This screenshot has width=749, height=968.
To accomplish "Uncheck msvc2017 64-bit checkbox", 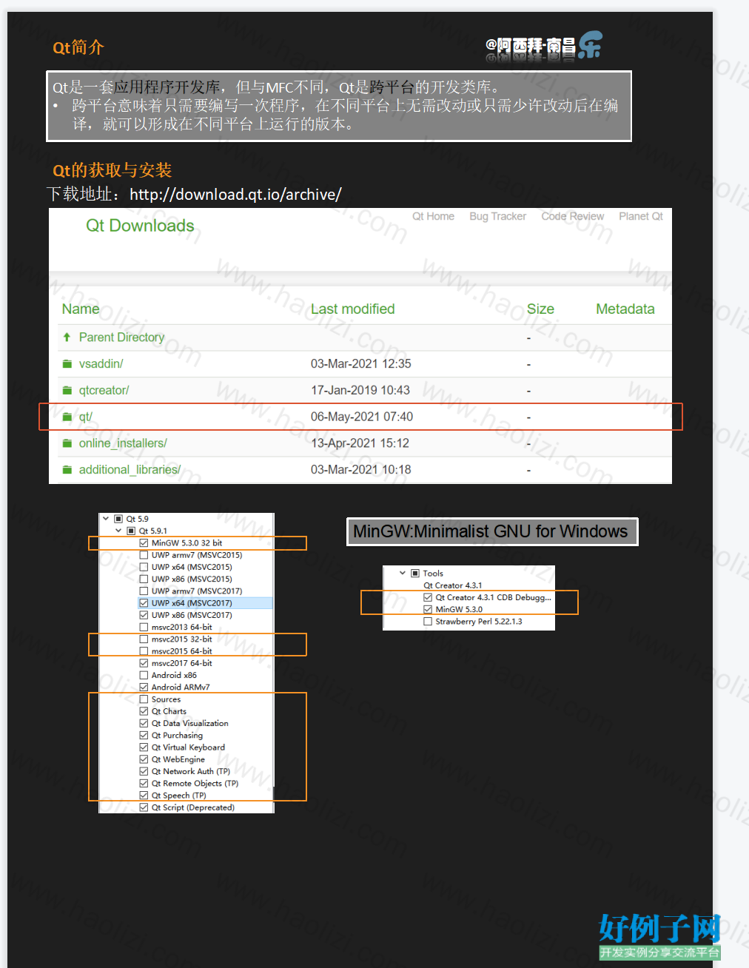I will tap(144, 663).
